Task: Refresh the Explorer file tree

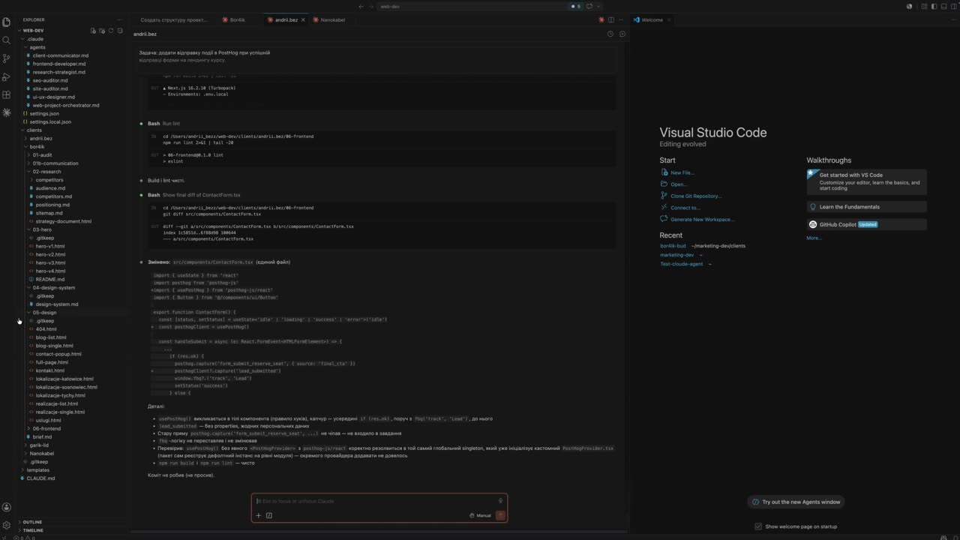Action: tap(111, 31)
